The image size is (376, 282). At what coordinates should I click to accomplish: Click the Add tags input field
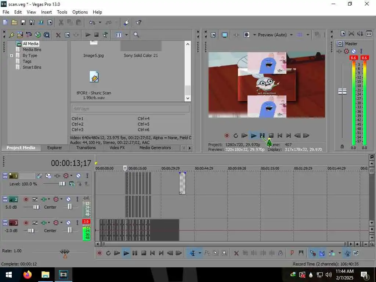130,109
